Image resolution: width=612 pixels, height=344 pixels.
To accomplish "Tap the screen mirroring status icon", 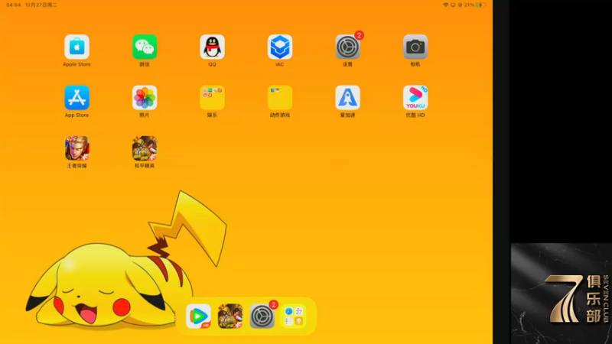I will (453, 5).
